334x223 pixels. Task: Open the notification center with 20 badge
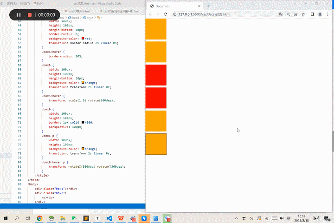(327, 218)
